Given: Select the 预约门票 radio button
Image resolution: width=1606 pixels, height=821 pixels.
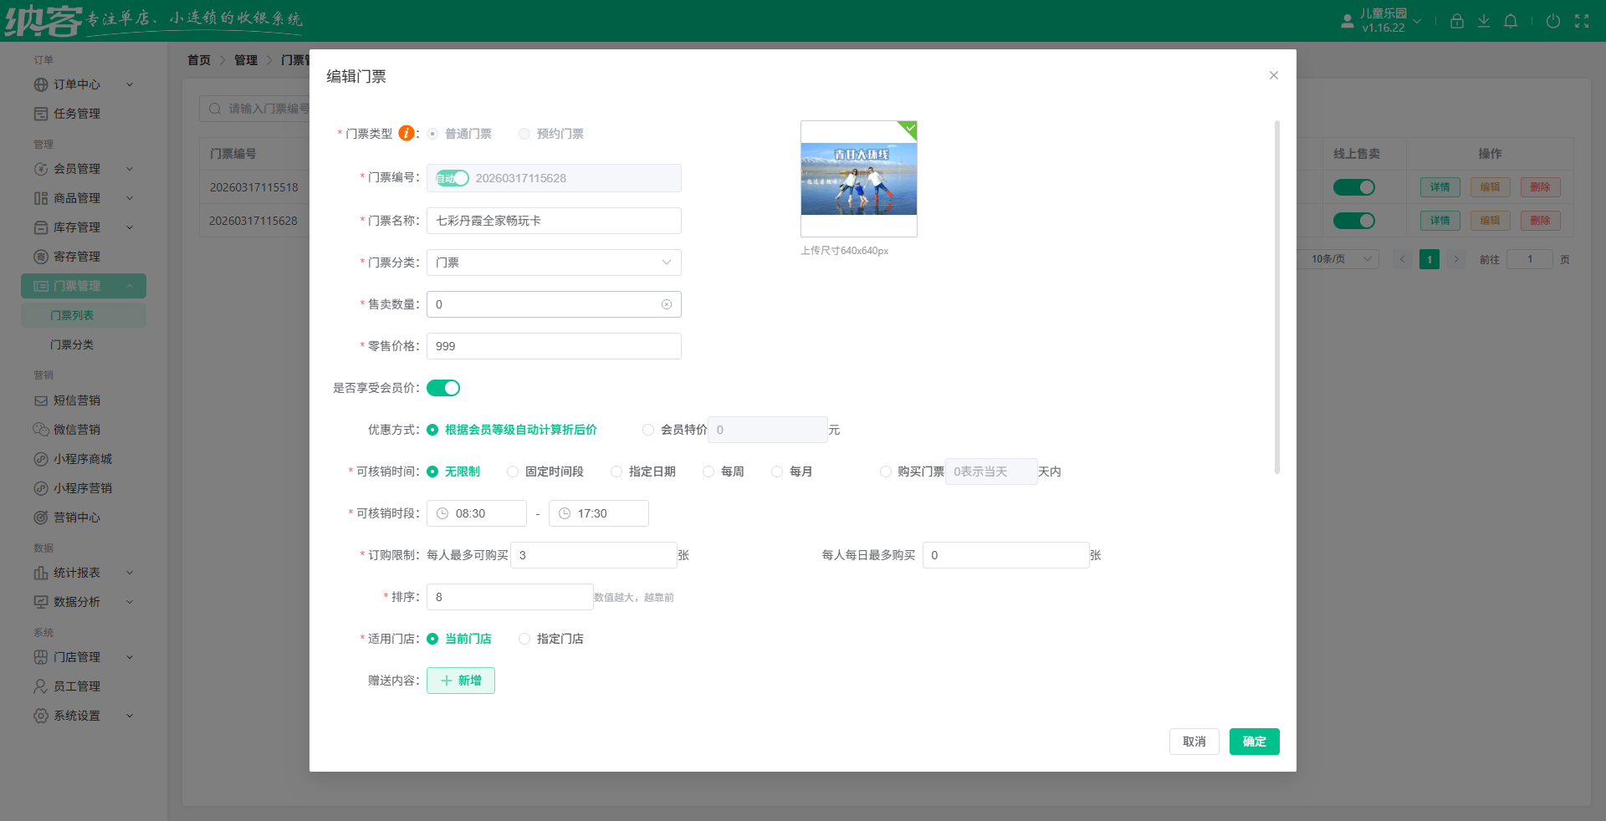Looking at the screenshot, I should pyautogui.click(x=524, y=134).
